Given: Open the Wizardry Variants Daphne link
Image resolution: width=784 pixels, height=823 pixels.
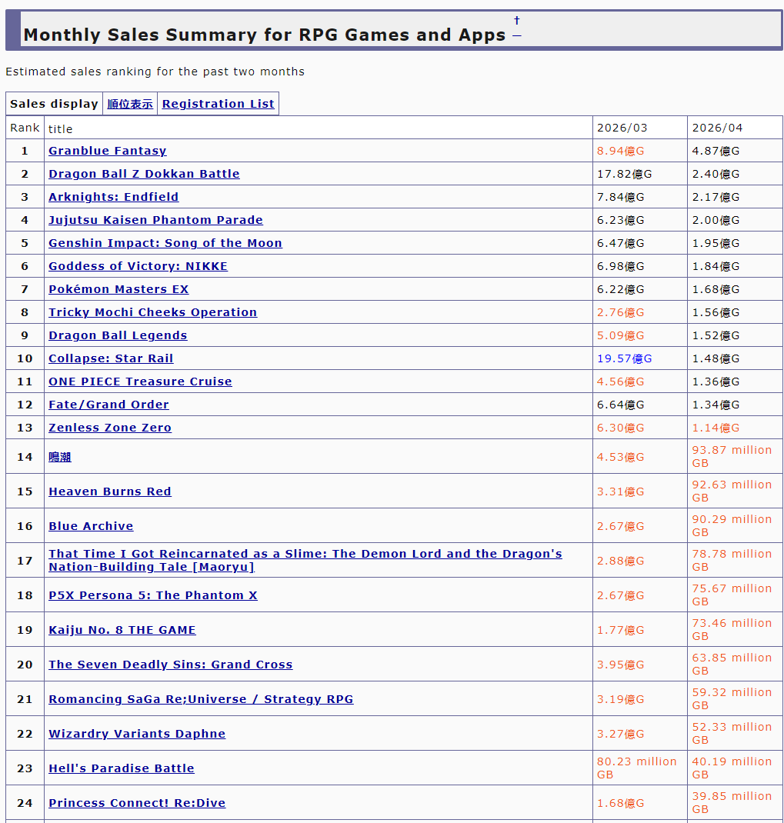Looking at the screenshot, I should 137,735.
